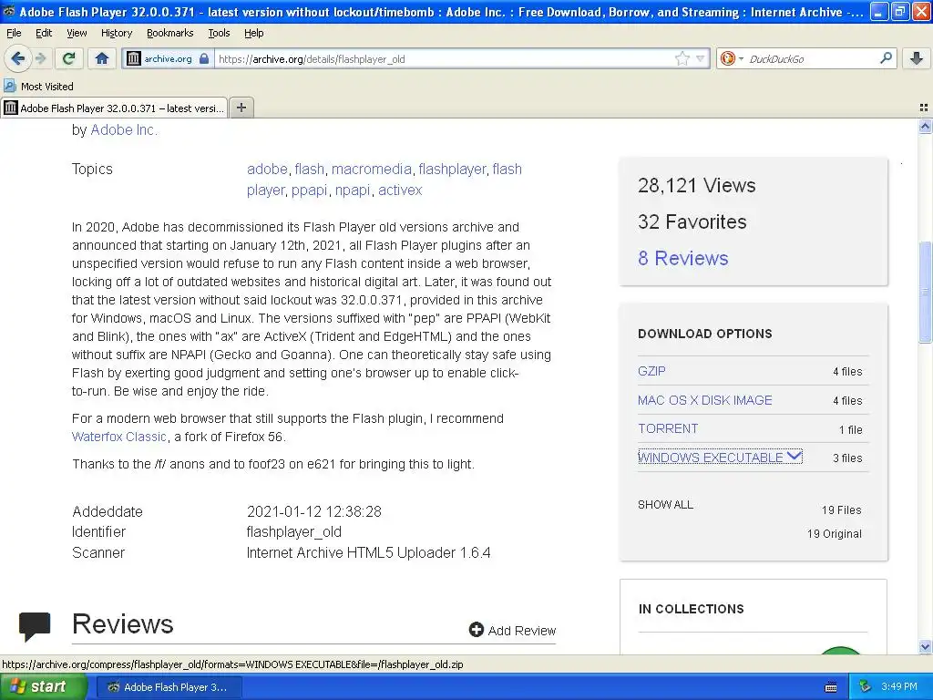Click the 28,121 Views text
The height and width of the screenshot is (700, 933).
pyautogui.click(x=697, y=185)
